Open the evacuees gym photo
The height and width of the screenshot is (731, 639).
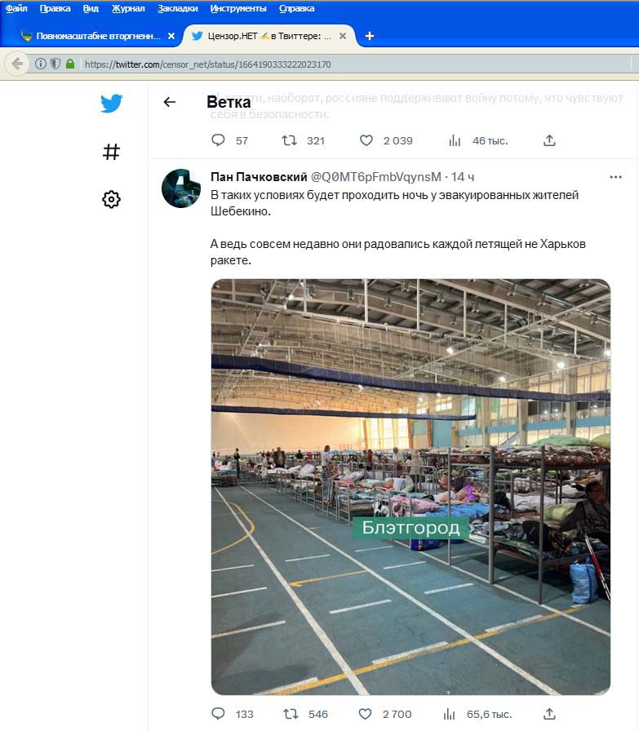(x=410, y=487)
